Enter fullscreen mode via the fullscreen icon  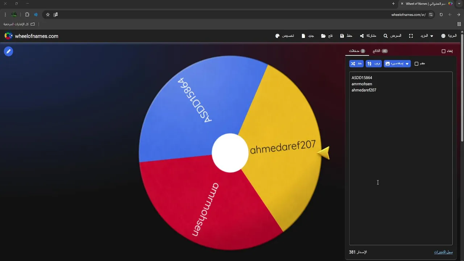point(411,36)
